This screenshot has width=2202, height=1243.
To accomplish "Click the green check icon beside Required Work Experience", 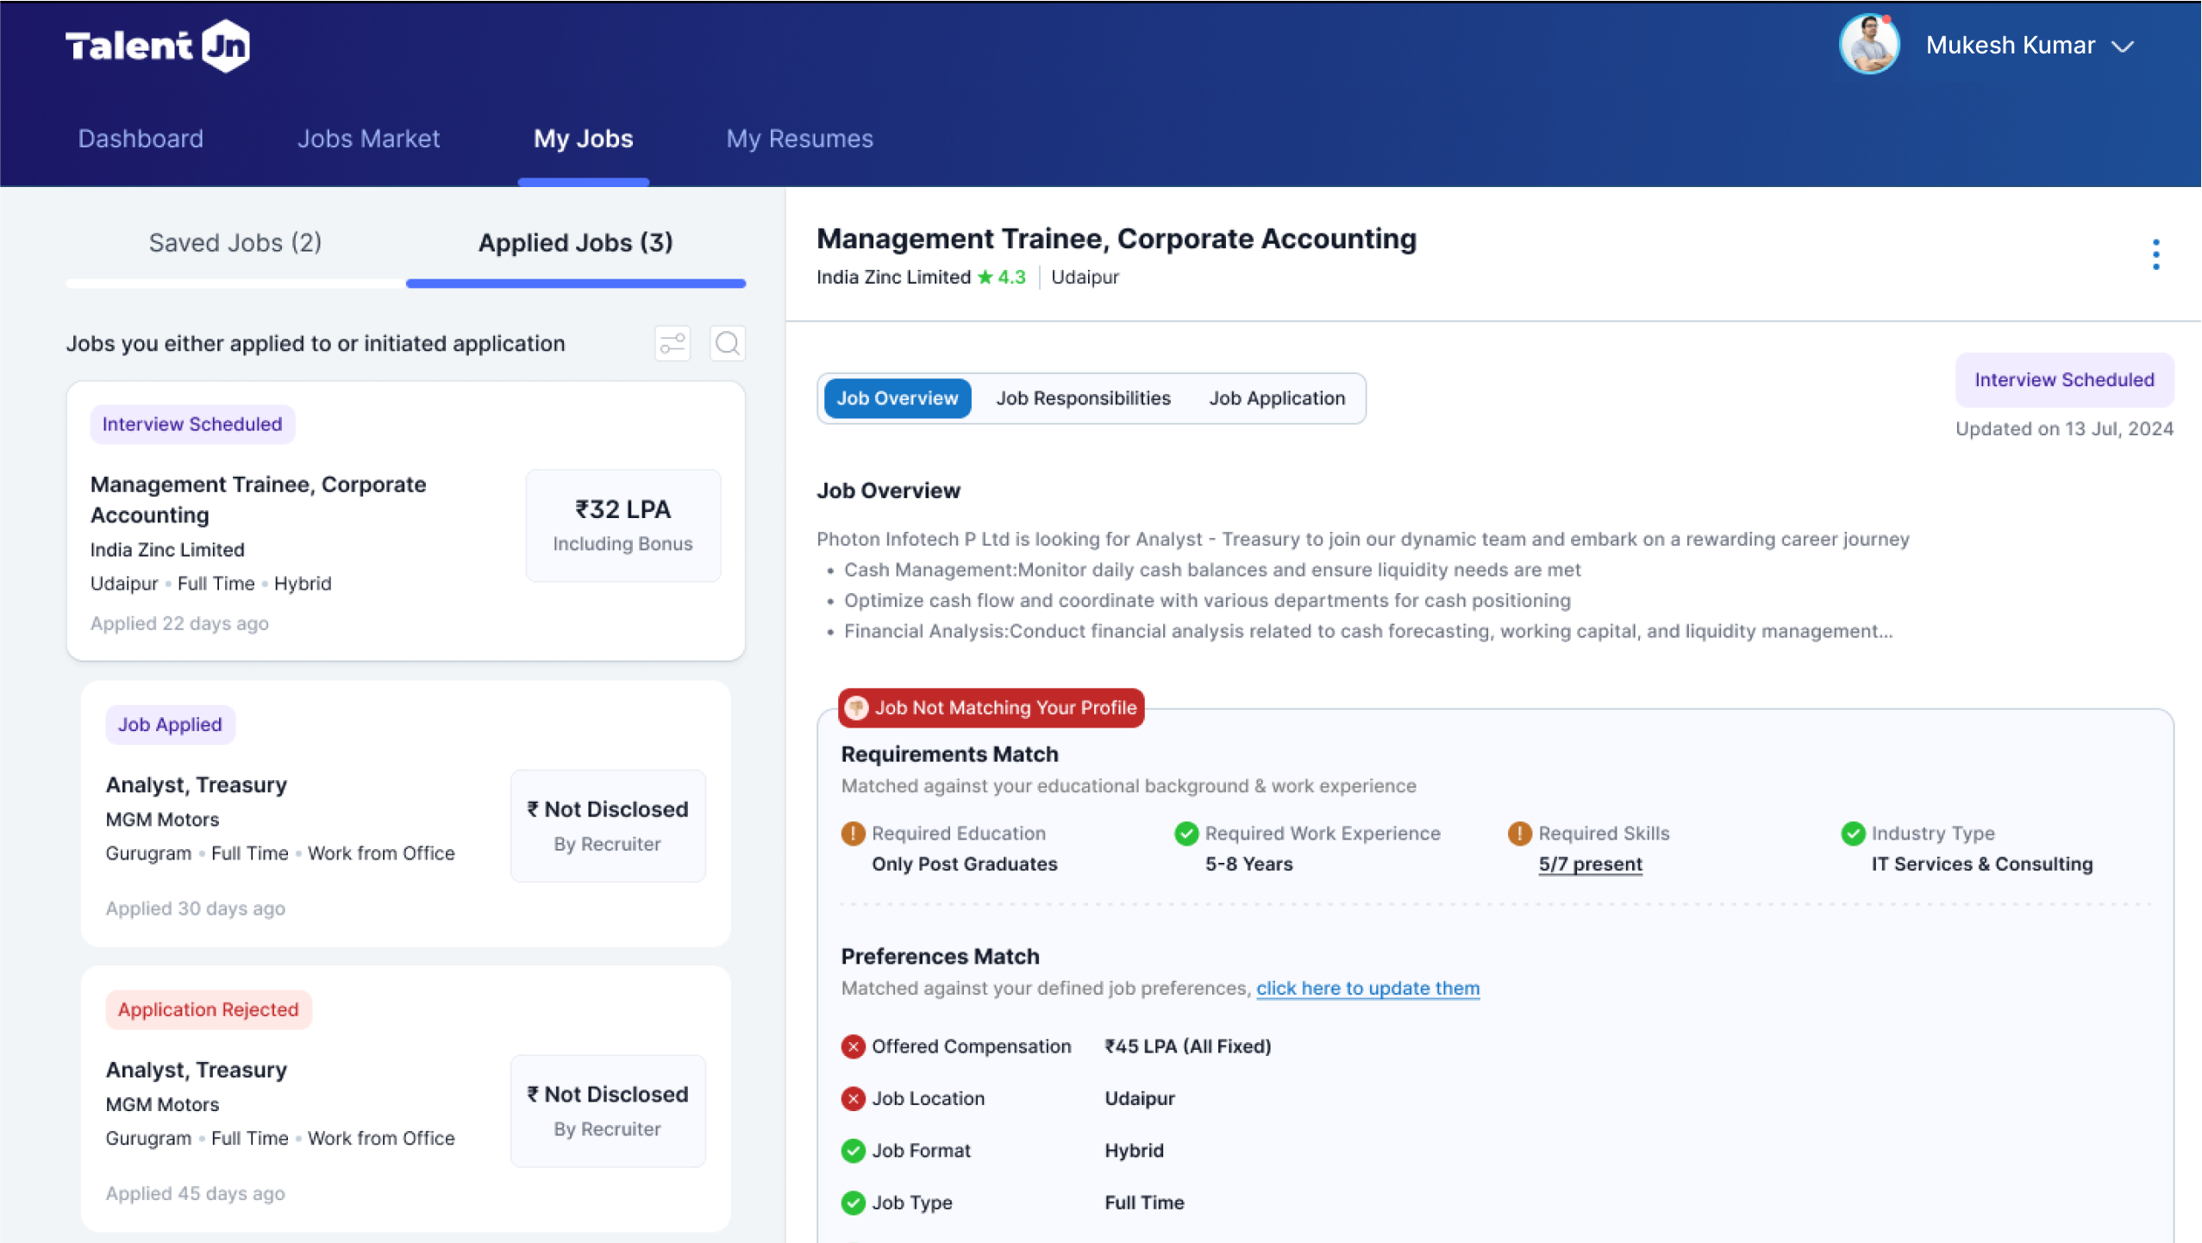I will pyautogui.click(x=1186, y=833).
